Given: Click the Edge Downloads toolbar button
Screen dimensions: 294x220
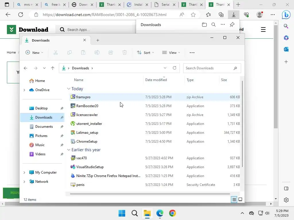Looking at the screenshot, I should click(x=234, y=15).
